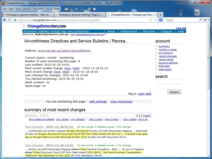Click the ChangeDetection.com logo
The image size is (212, 159).
[x=47, y=26]
